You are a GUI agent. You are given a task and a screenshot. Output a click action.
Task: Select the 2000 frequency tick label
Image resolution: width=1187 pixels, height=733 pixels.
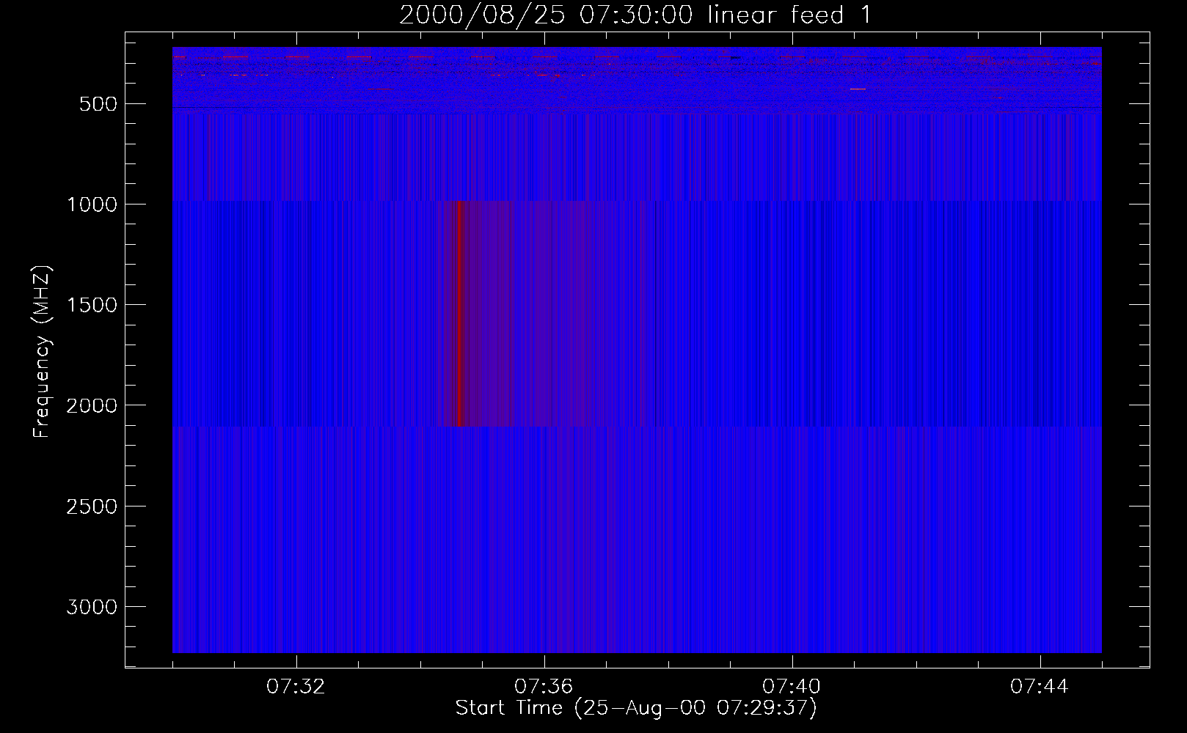coord(92,405)
